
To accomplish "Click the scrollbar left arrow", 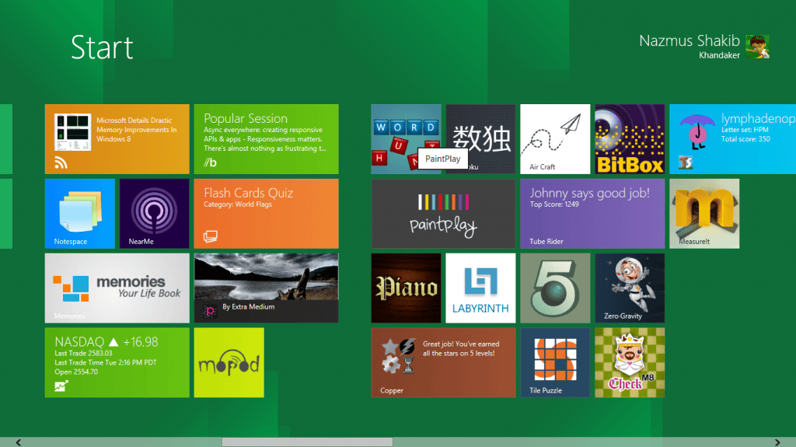I will (x=19, y=442).
